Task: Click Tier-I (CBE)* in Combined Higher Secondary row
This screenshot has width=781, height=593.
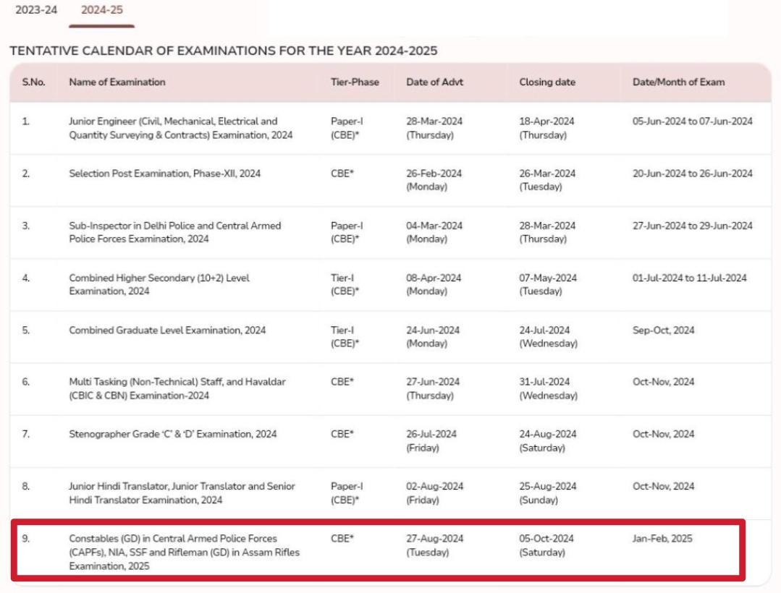Action: [x=345, y=284]
